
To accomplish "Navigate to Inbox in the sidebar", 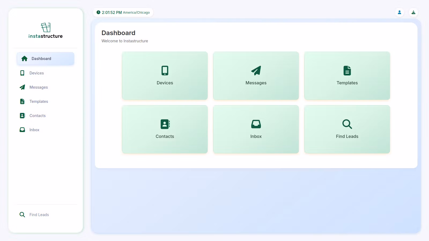I will pyautogui.click(x=34, y=130).
